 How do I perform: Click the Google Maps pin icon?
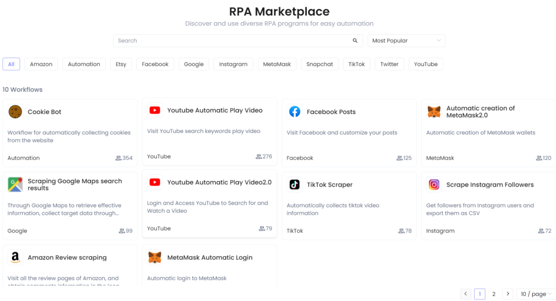pyautogui.click(x=15, y=184)
